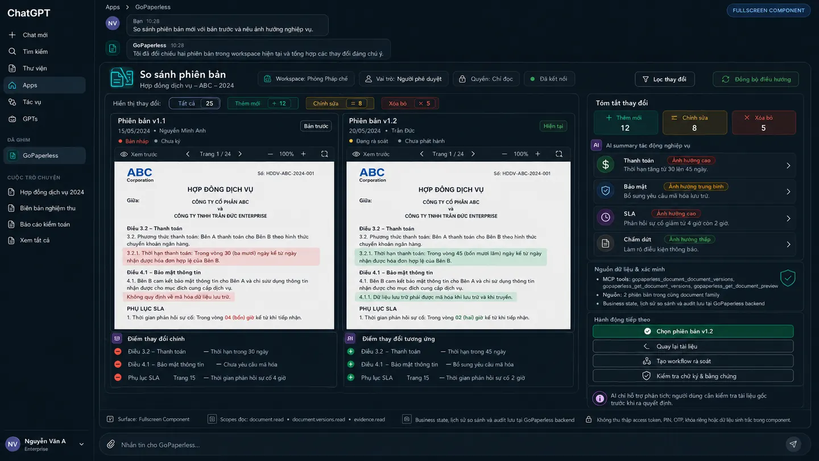Select pinned GoPaperless app in sidebar
819x461 pixels.
[x=44, y=155]
